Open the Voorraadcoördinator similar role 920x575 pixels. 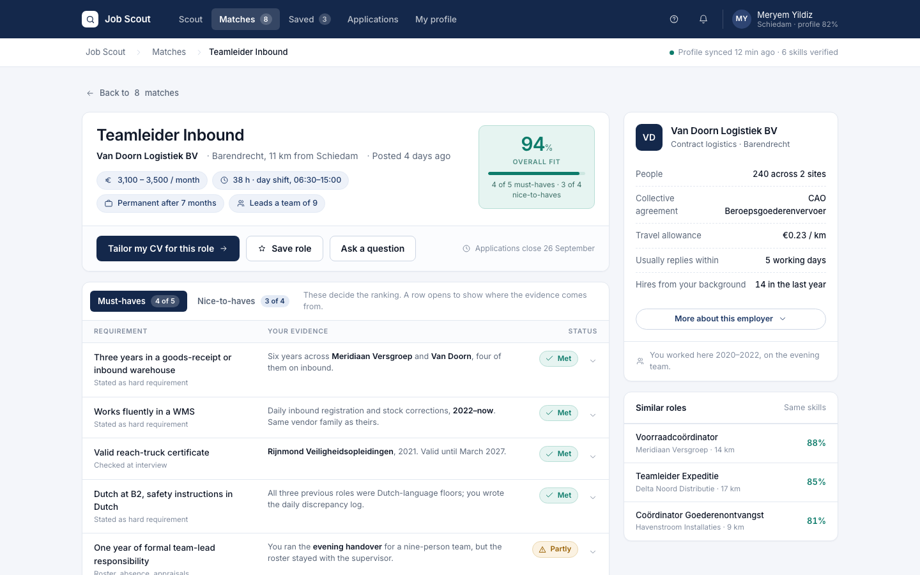[x=730, y=443]
